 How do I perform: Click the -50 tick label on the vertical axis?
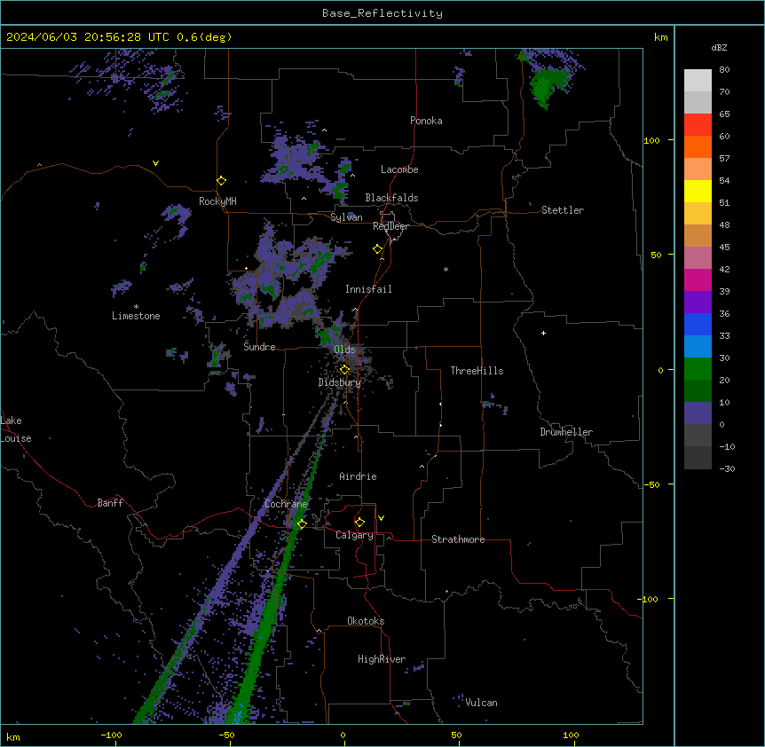pos(651,484)
